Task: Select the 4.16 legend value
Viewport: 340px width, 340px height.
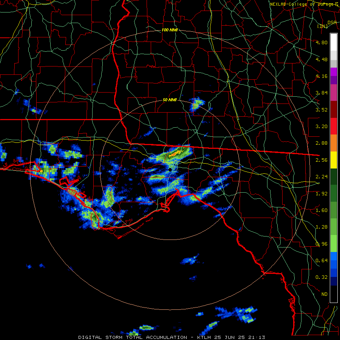Action: click(321, 76)
